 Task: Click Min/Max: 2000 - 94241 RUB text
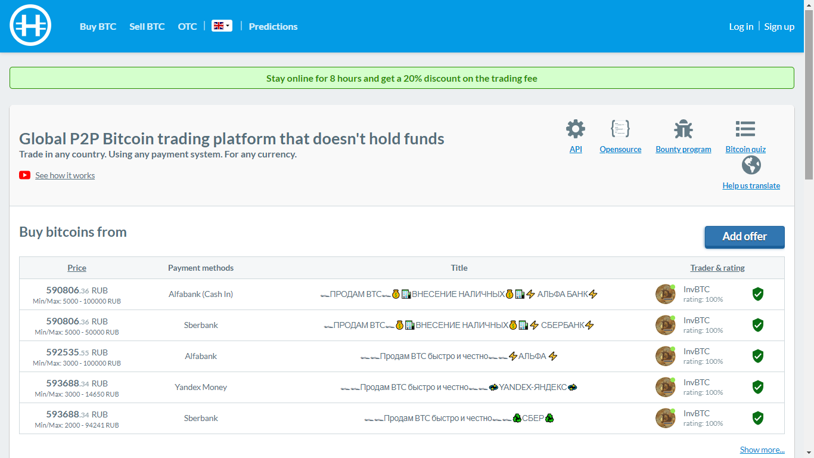pyautogui.click(x=77, y=425)
